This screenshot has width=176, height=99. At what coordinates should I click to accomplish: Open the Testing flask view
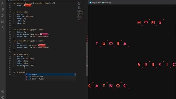(x=3, y=28)
